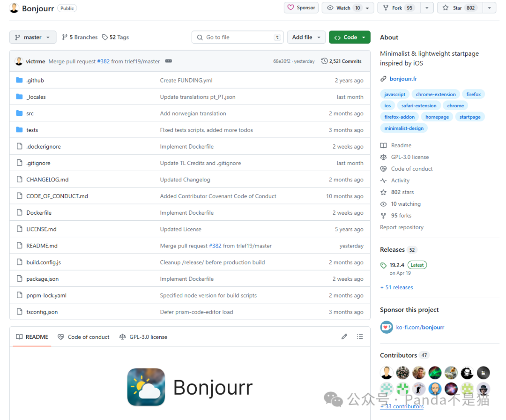Click the Dockerfile file icon
506x420 pixels.
pos(19,212)
